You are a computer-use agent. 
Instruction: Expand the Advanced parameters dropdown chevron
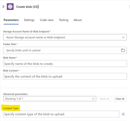[x=93, y=99]
